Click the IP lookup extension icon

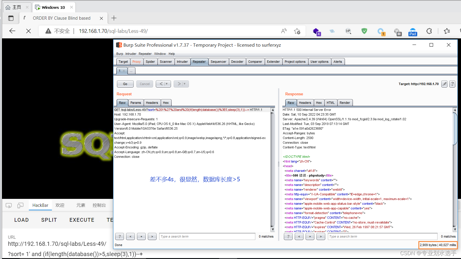pos(348,31)
